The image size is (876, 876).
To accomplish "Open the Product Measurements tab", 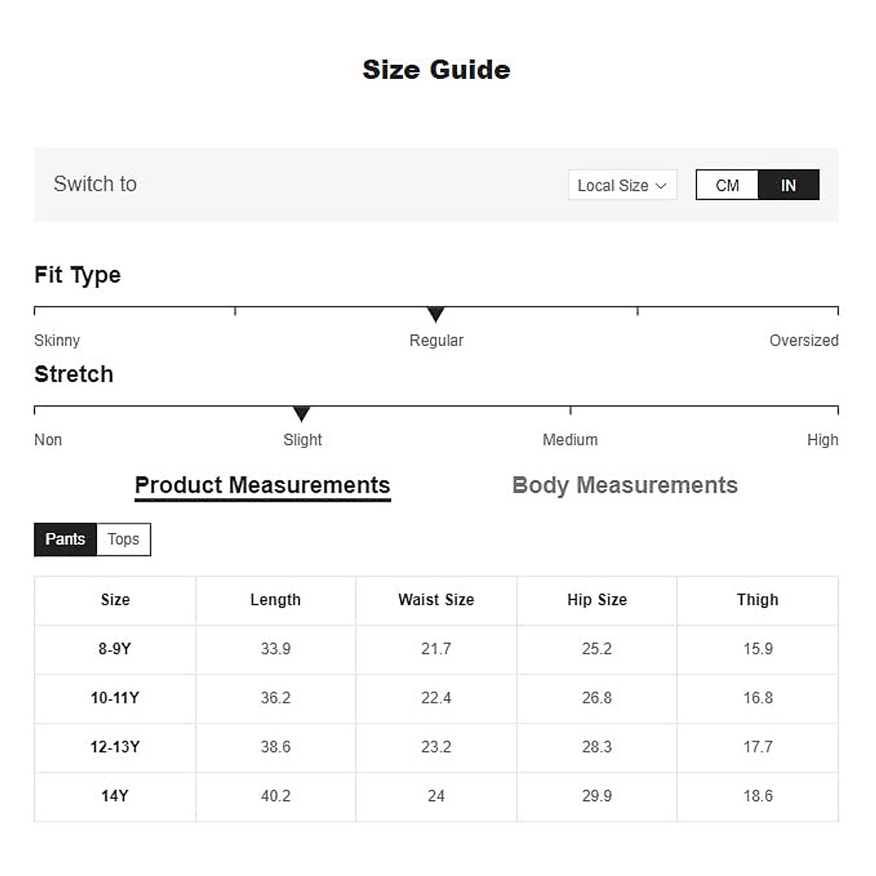I will coord(262,485).
